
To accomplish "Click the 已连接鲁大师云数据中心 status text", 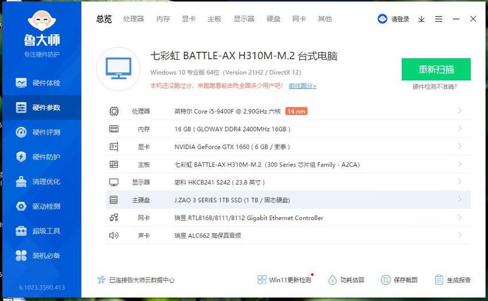I will click(142, 280).
